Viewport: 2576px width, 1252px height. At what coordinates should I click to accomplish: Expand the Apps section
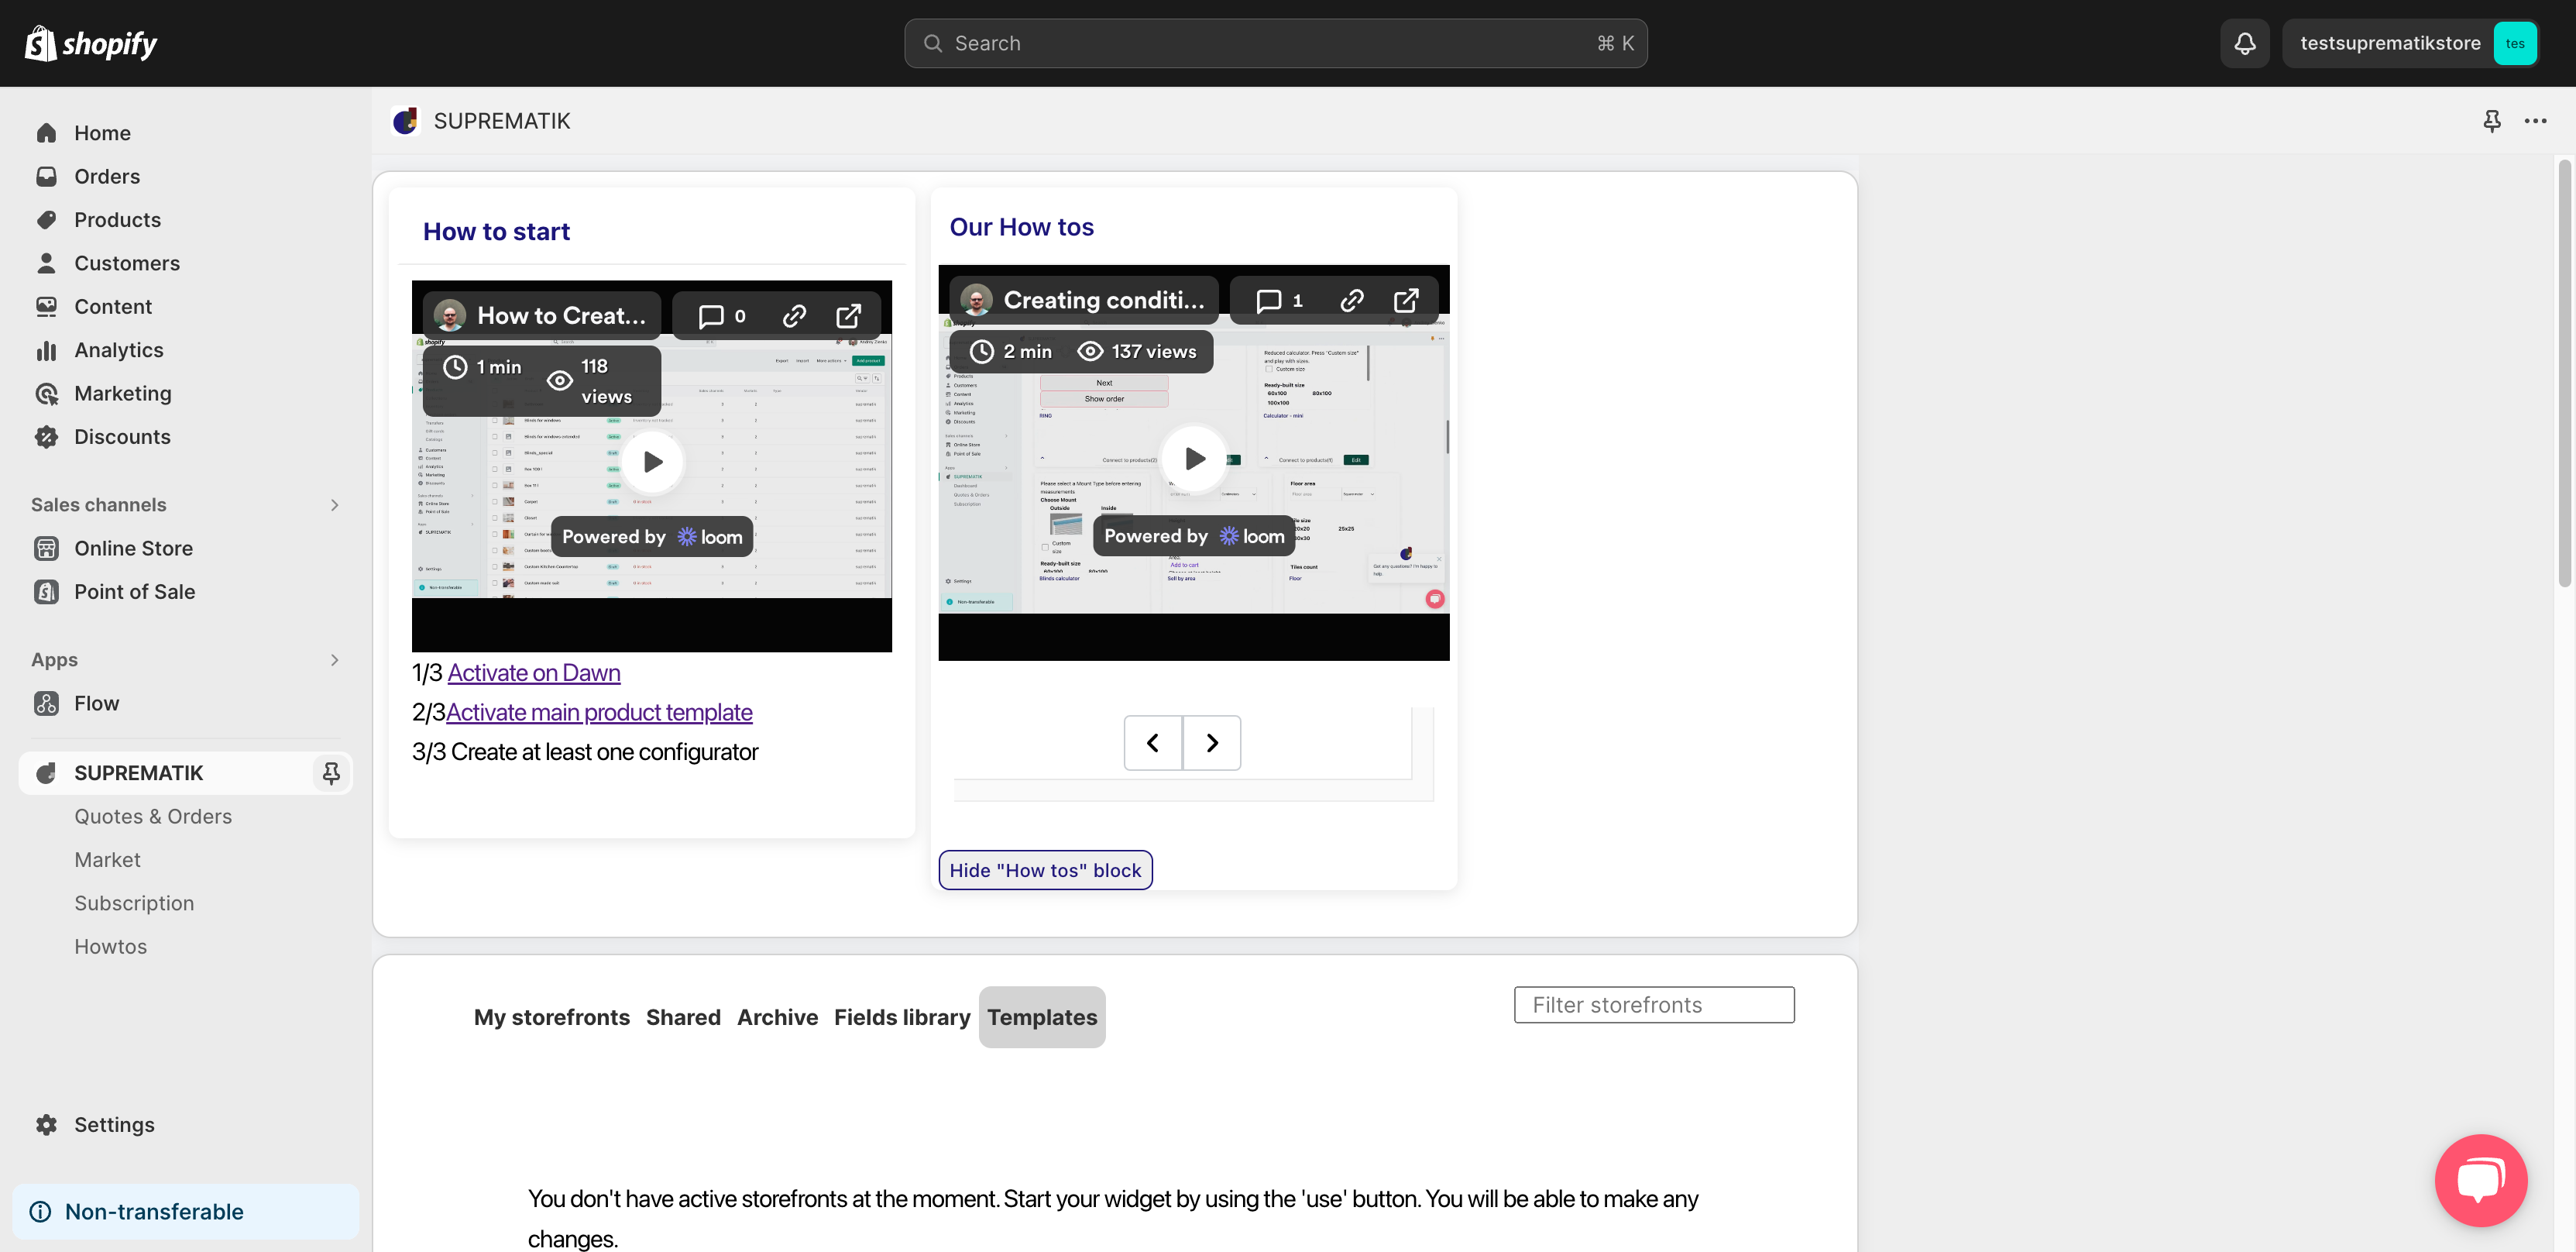pos(335,660)
